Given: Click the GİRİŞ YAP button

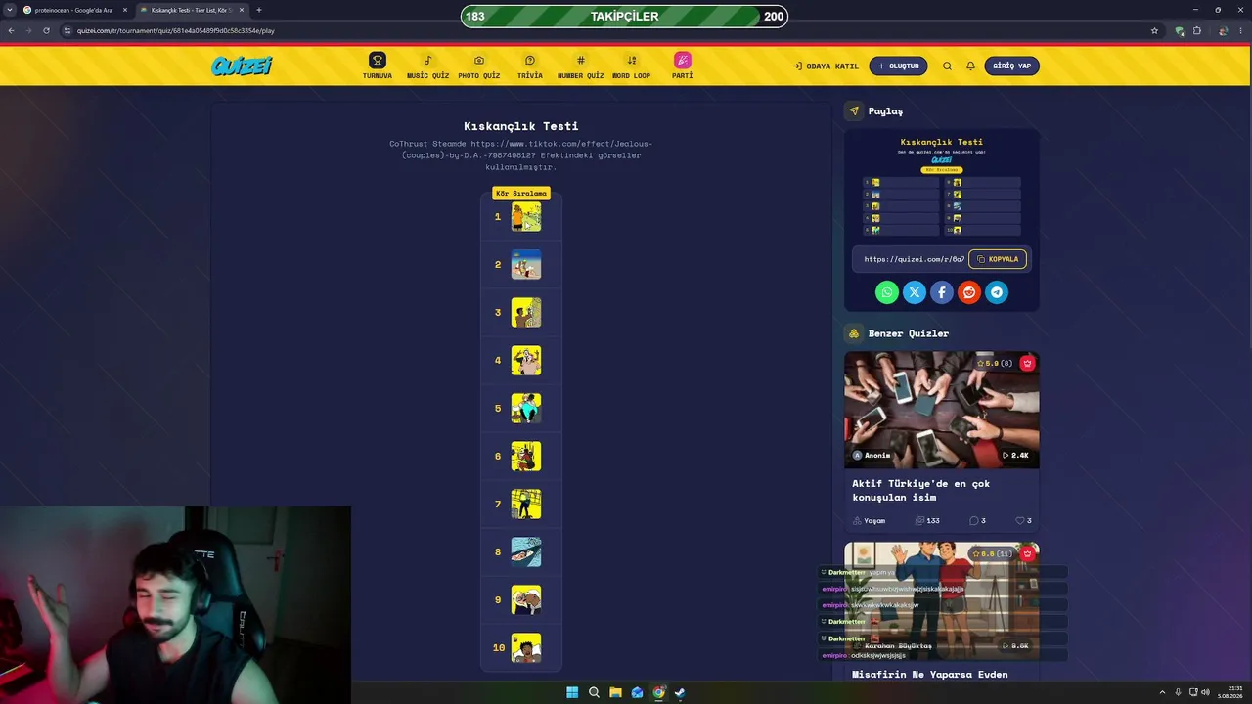Looking at the screenshot, I should pyautogui.click(x=1011, y=66).
